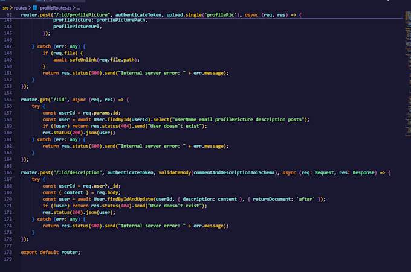Image resolution: width=411 pixels, height=272 pixels.
Task: Click 'upload.single' in the sticky header line
Action: (x=184, y=15)
